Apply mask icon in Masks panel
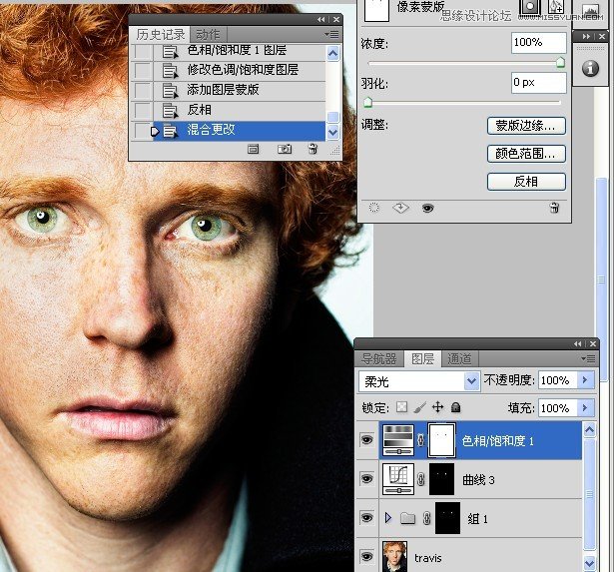Screen dimensions: 614x572 tap(400, 208)
